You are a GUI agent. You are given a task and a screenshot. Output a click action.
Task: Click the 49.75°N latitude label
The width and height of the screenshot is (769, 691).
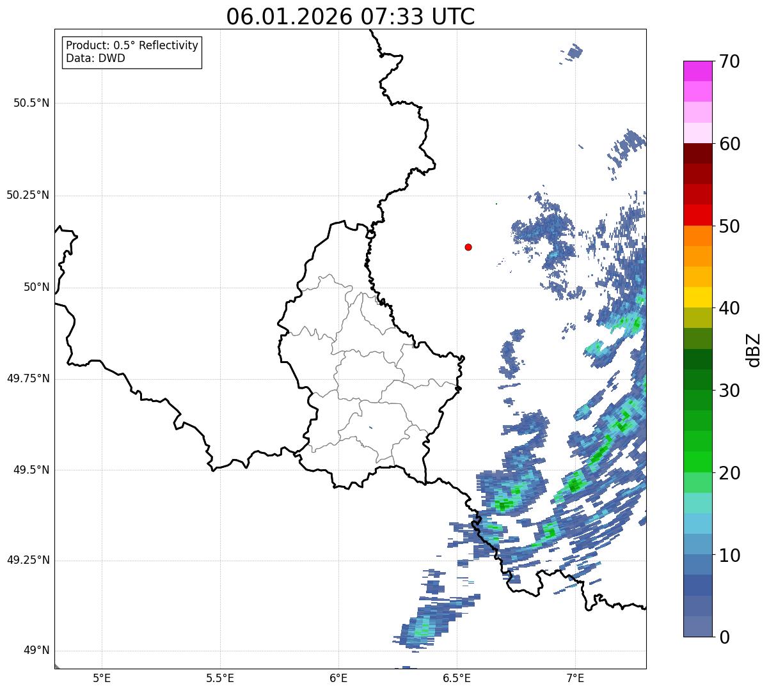[28, 378]
